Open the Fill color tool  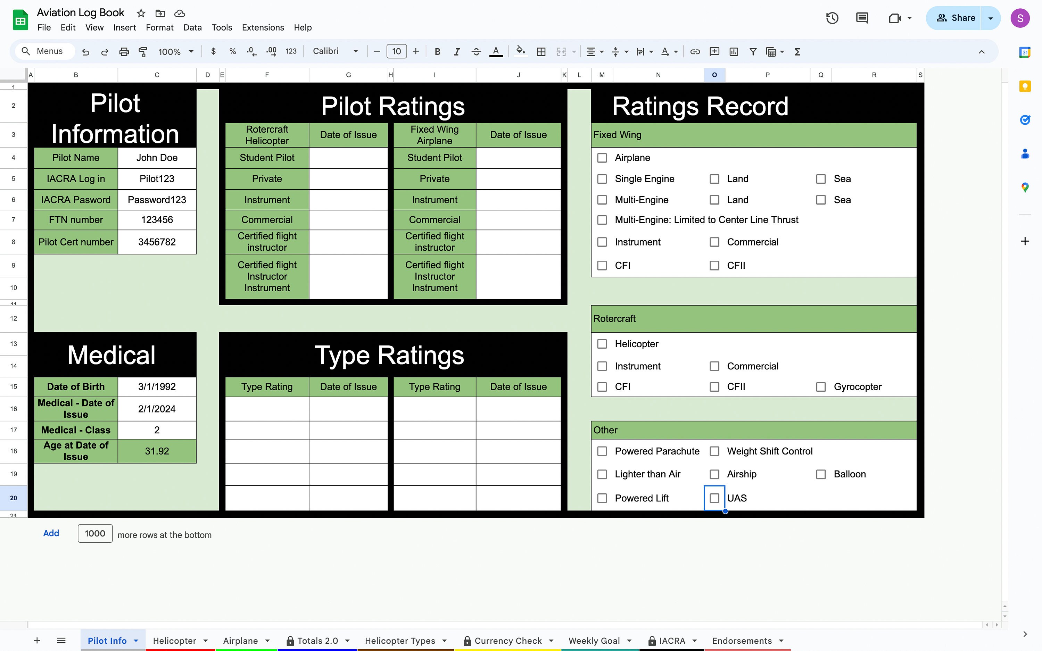point(520,51)
